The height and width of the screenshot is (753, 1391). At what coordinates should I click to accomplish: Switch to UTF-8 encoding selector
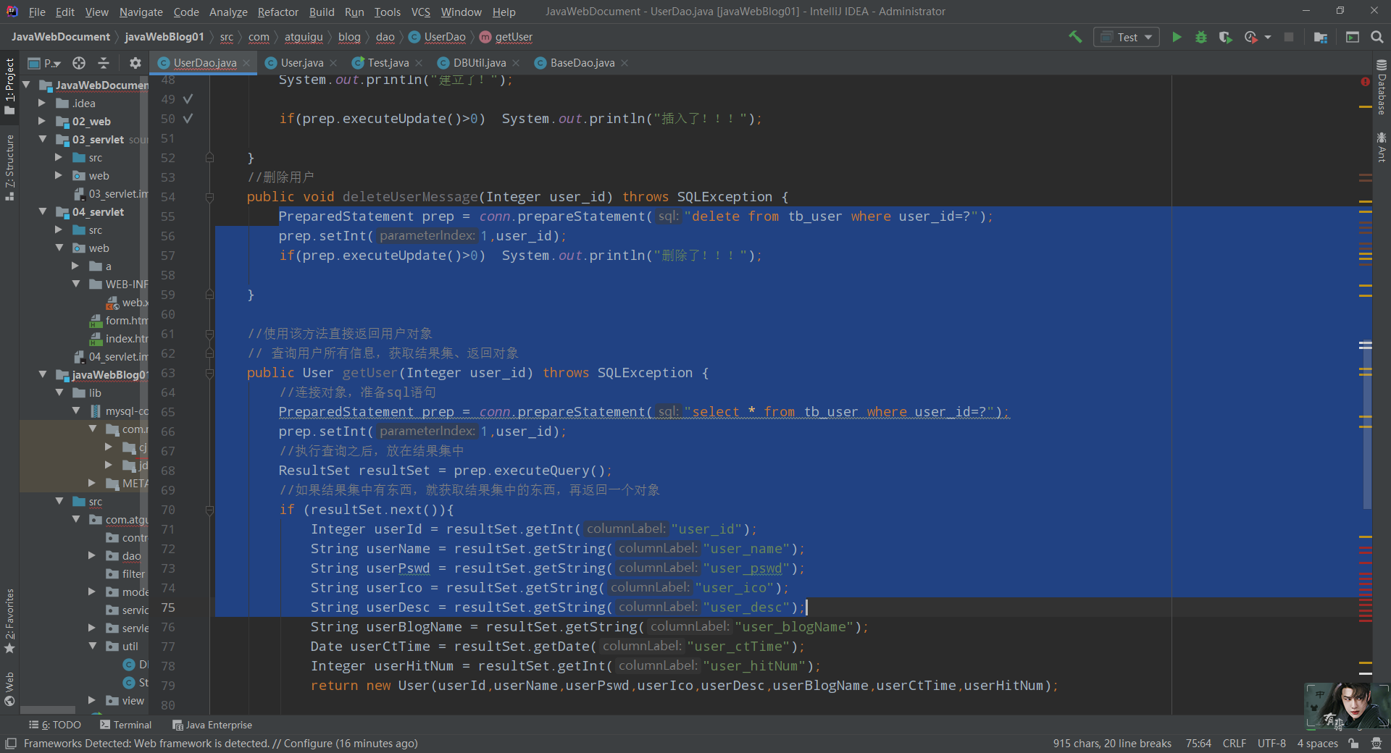(1271, 744)
